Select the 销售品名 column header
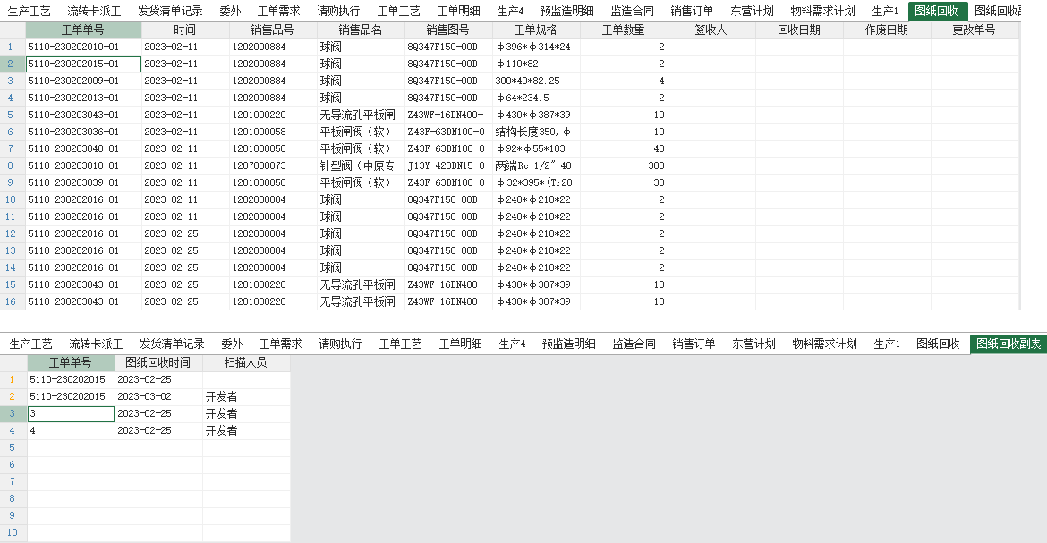Screen dimensions: 1047x543 (x=361, y=30)
